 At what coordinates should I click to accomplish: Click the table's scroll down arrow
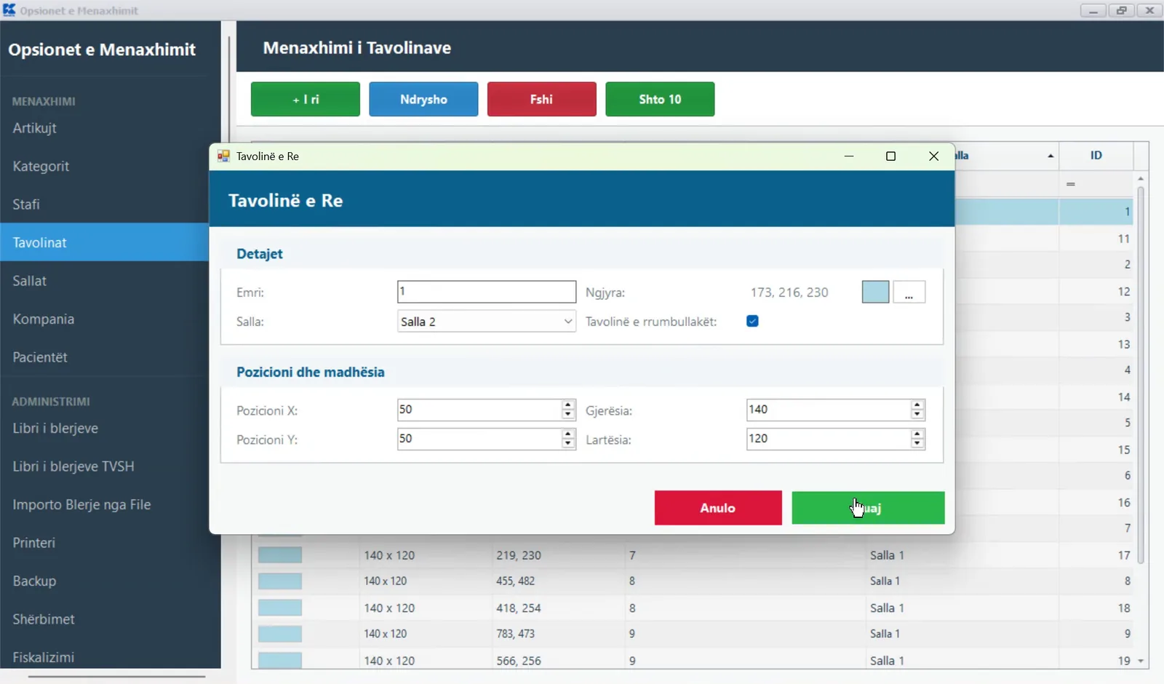(x=1141, y=661)
